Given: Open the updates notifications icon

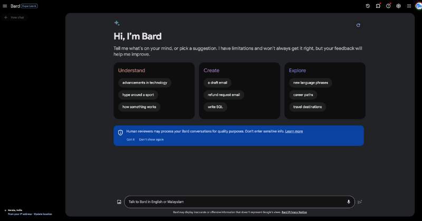Looking at the screenshot, I should pyautogui.click(x=378, y=6).
